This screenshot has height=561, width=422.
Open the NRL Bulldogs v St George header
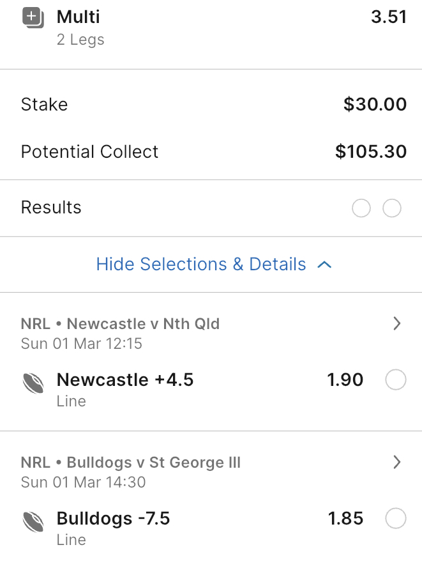(131, 463)
